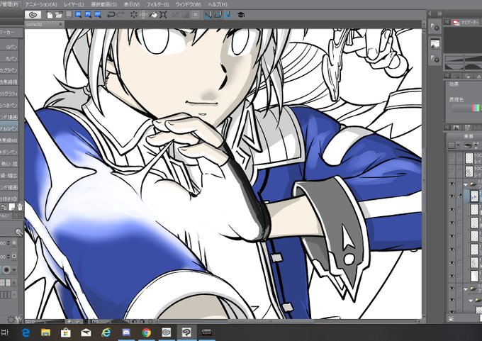Click the canvas vertical scrollbar
The width and height of the screenshot is (482, 341).
coord(424,172)
